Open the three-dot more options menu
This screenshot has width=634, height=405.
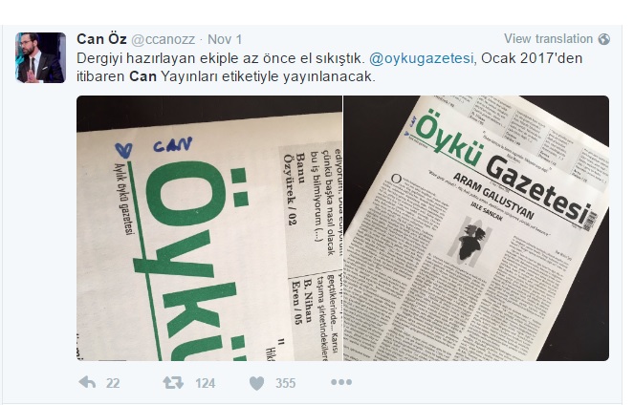click(x=341, y=382)
